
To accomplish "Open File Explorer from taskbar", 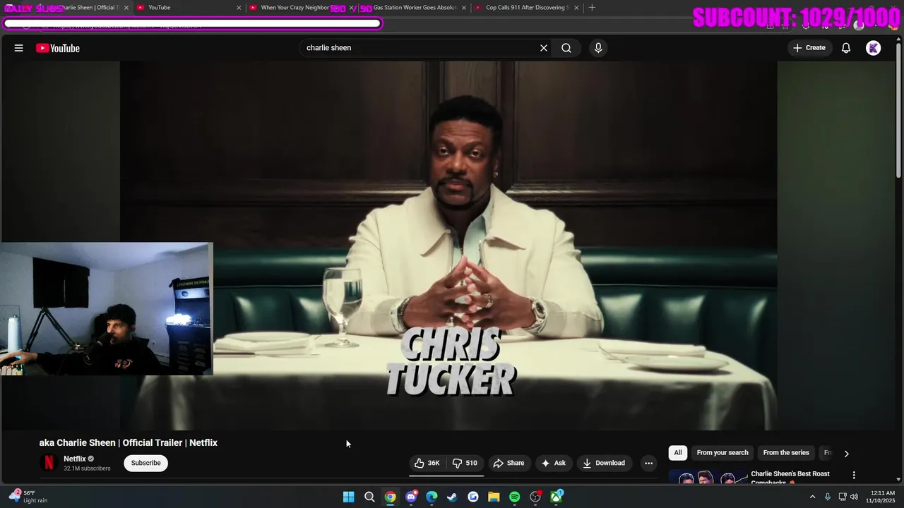I will 494,497.
